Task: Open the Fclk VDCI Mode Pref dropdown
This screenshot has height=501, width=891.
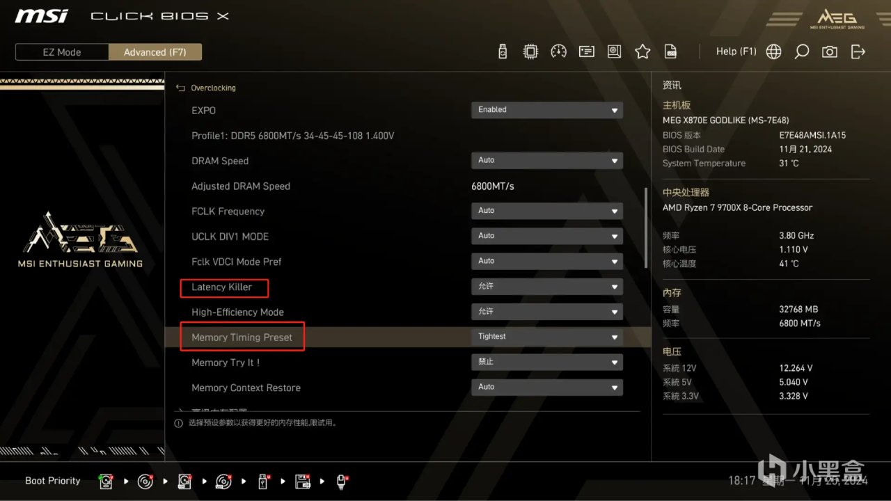Action: [x=546, y=261]
